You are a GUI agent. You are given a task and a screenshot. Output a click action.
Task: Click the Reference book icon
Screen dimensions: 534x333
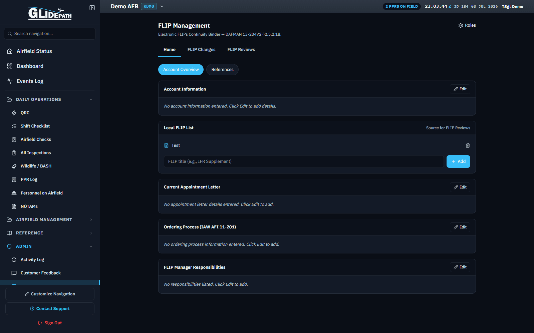[x=9, y=233]
